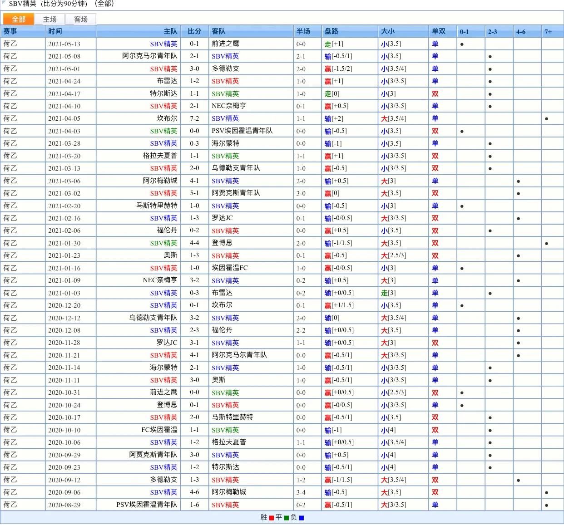Viewport: 564px width, 525px height.
Task: Click the blue 负 legend square
Action: 301,518
